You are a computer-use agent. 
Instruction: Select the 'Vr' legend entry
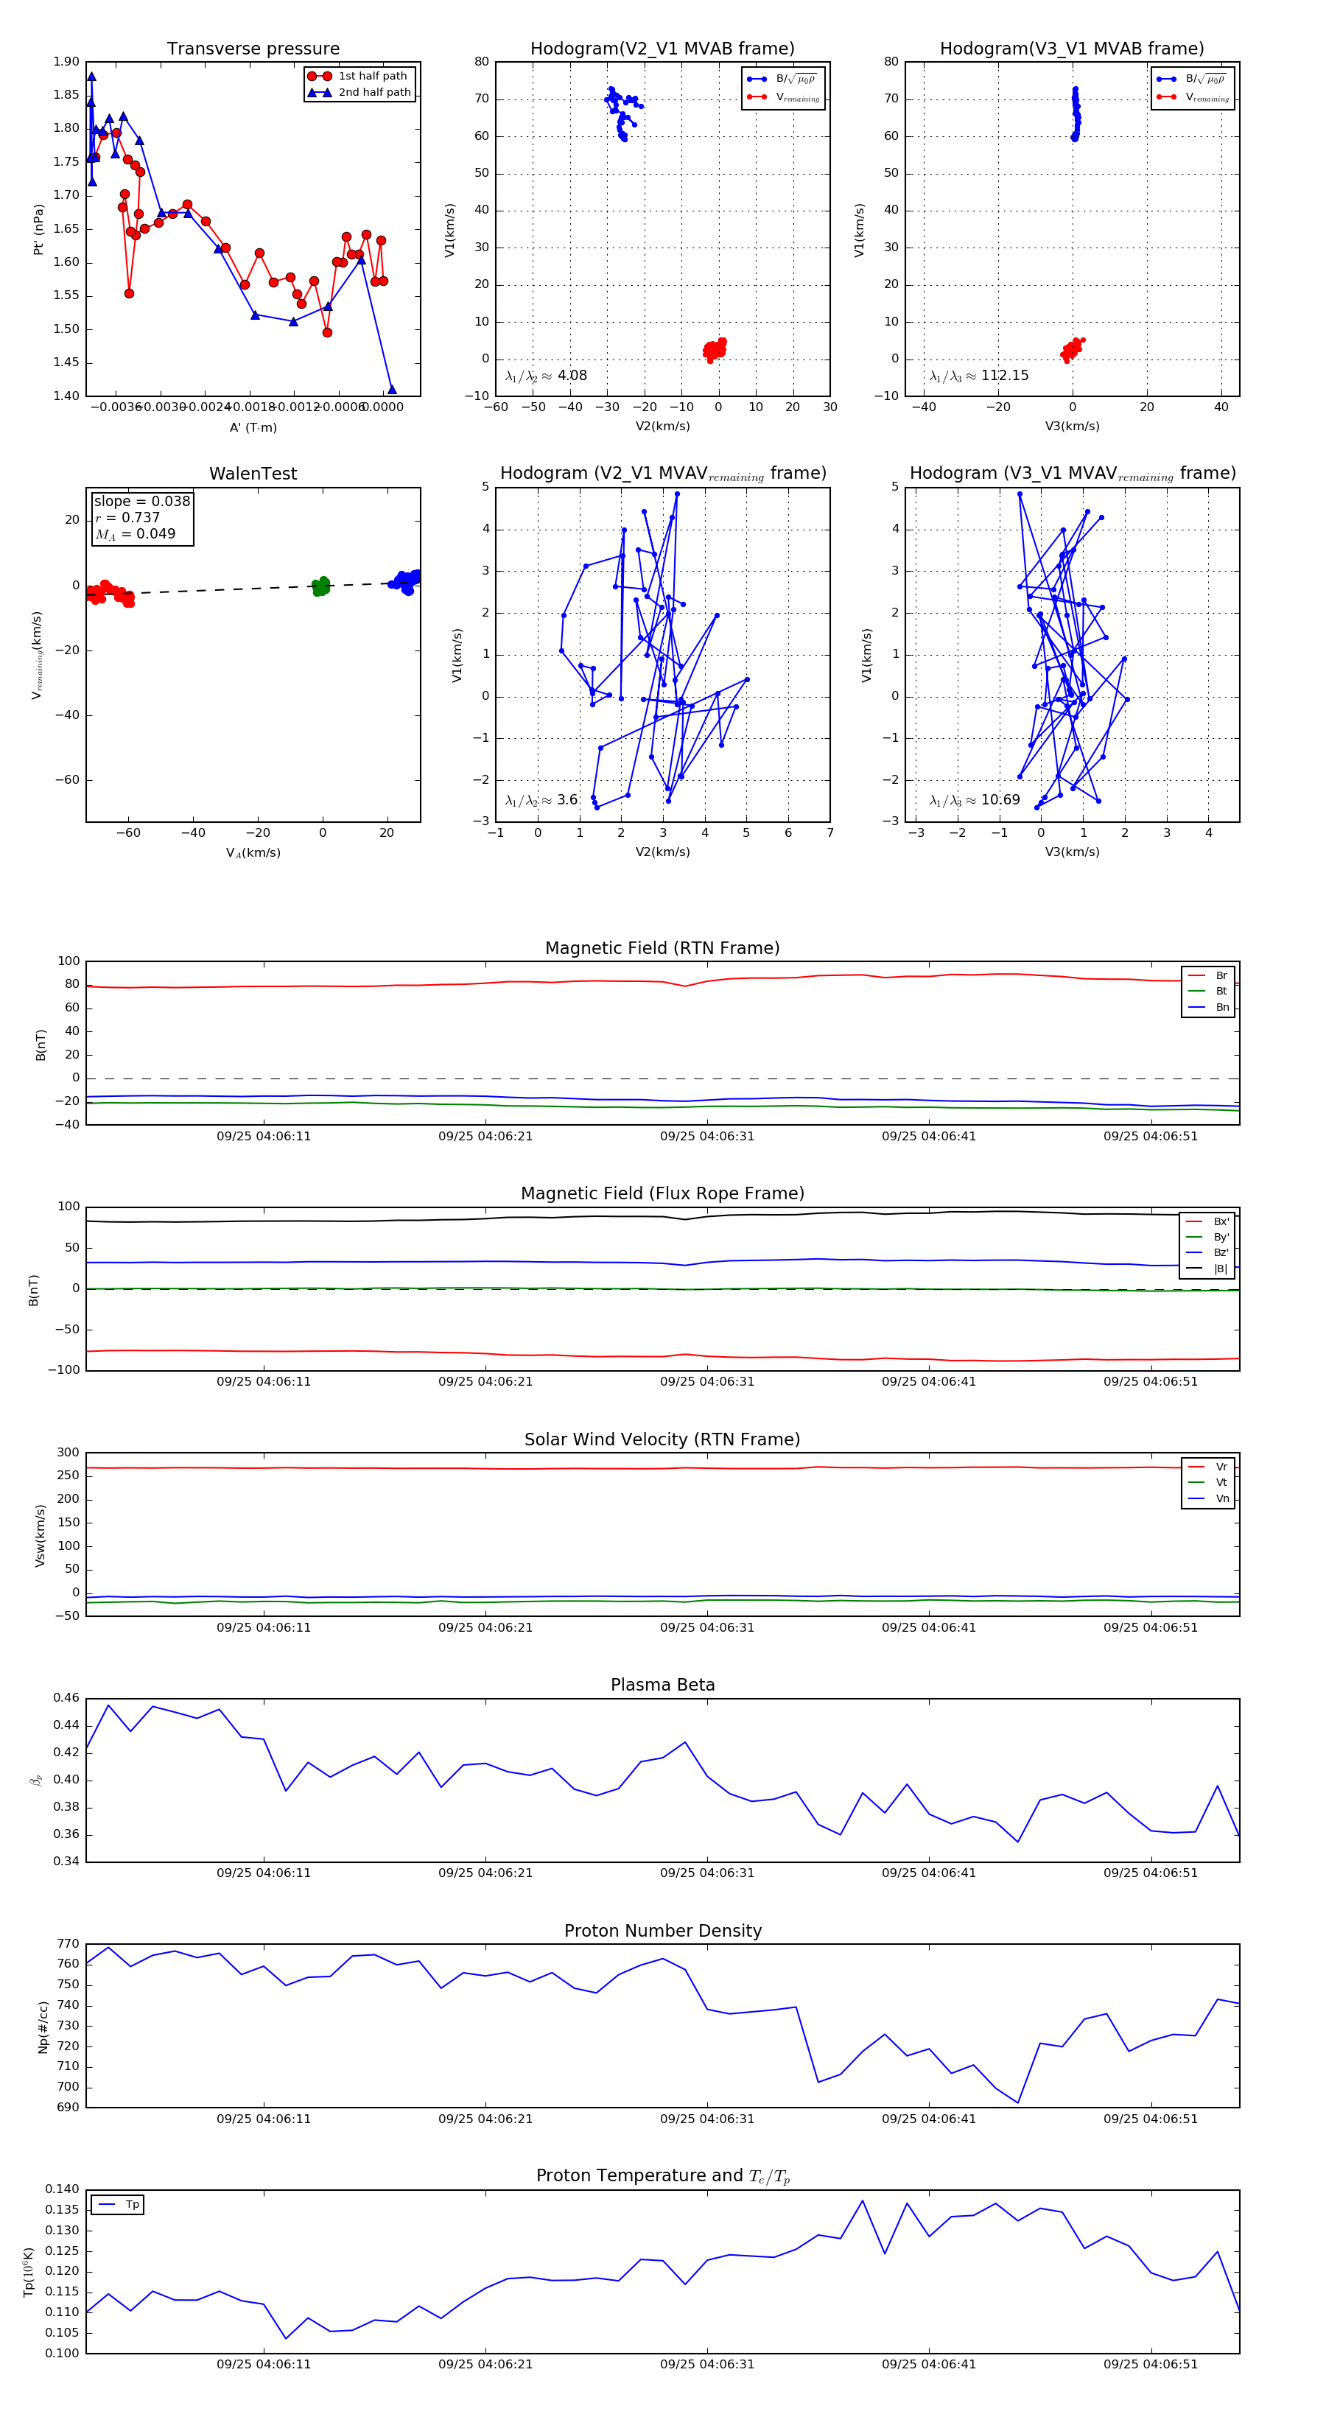pyautogui.click(x=1208, y=1467)
